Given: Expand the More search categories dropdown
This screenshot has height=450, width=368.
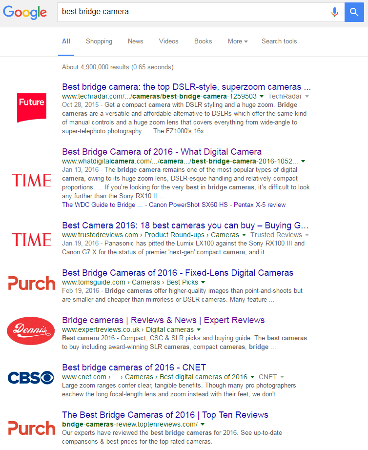Looking at the screenshot, I should (238, 41).
